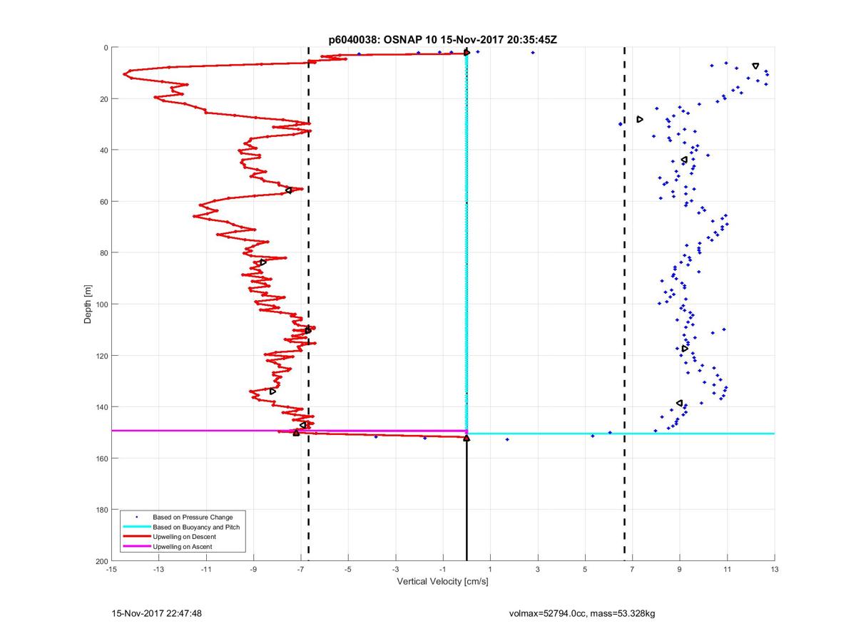The image size is (856, 631).
Task: Click the timestamp 15-Nov-2017 22:47:48
Action: pos(157,613)
